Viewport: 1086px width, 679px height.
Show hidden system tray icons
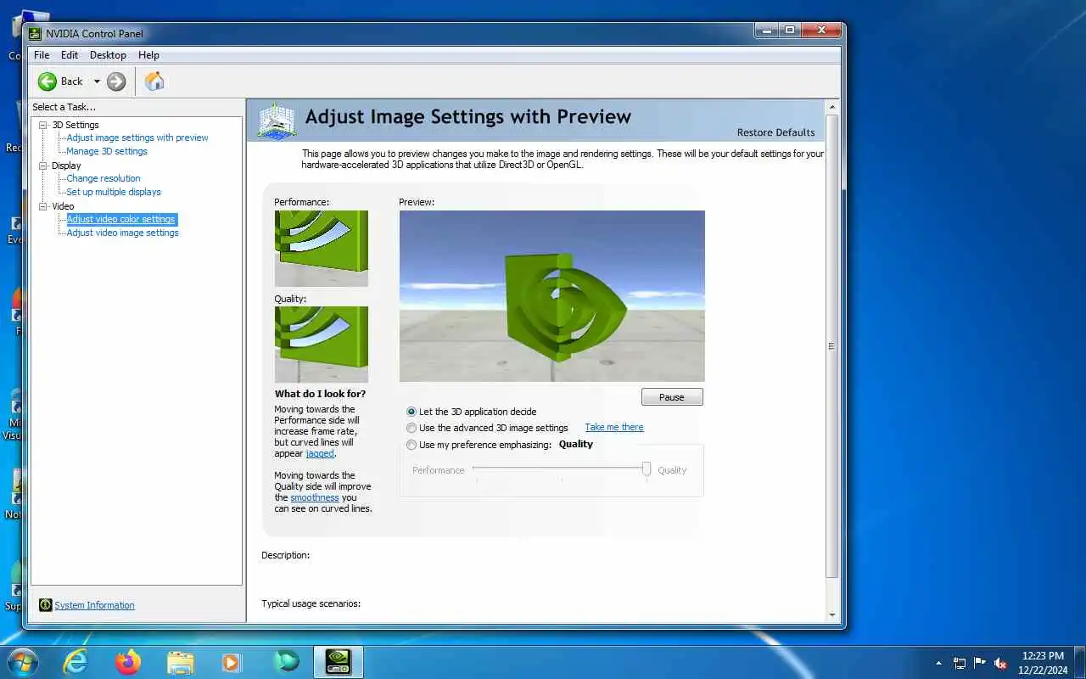tap(938, 663)
